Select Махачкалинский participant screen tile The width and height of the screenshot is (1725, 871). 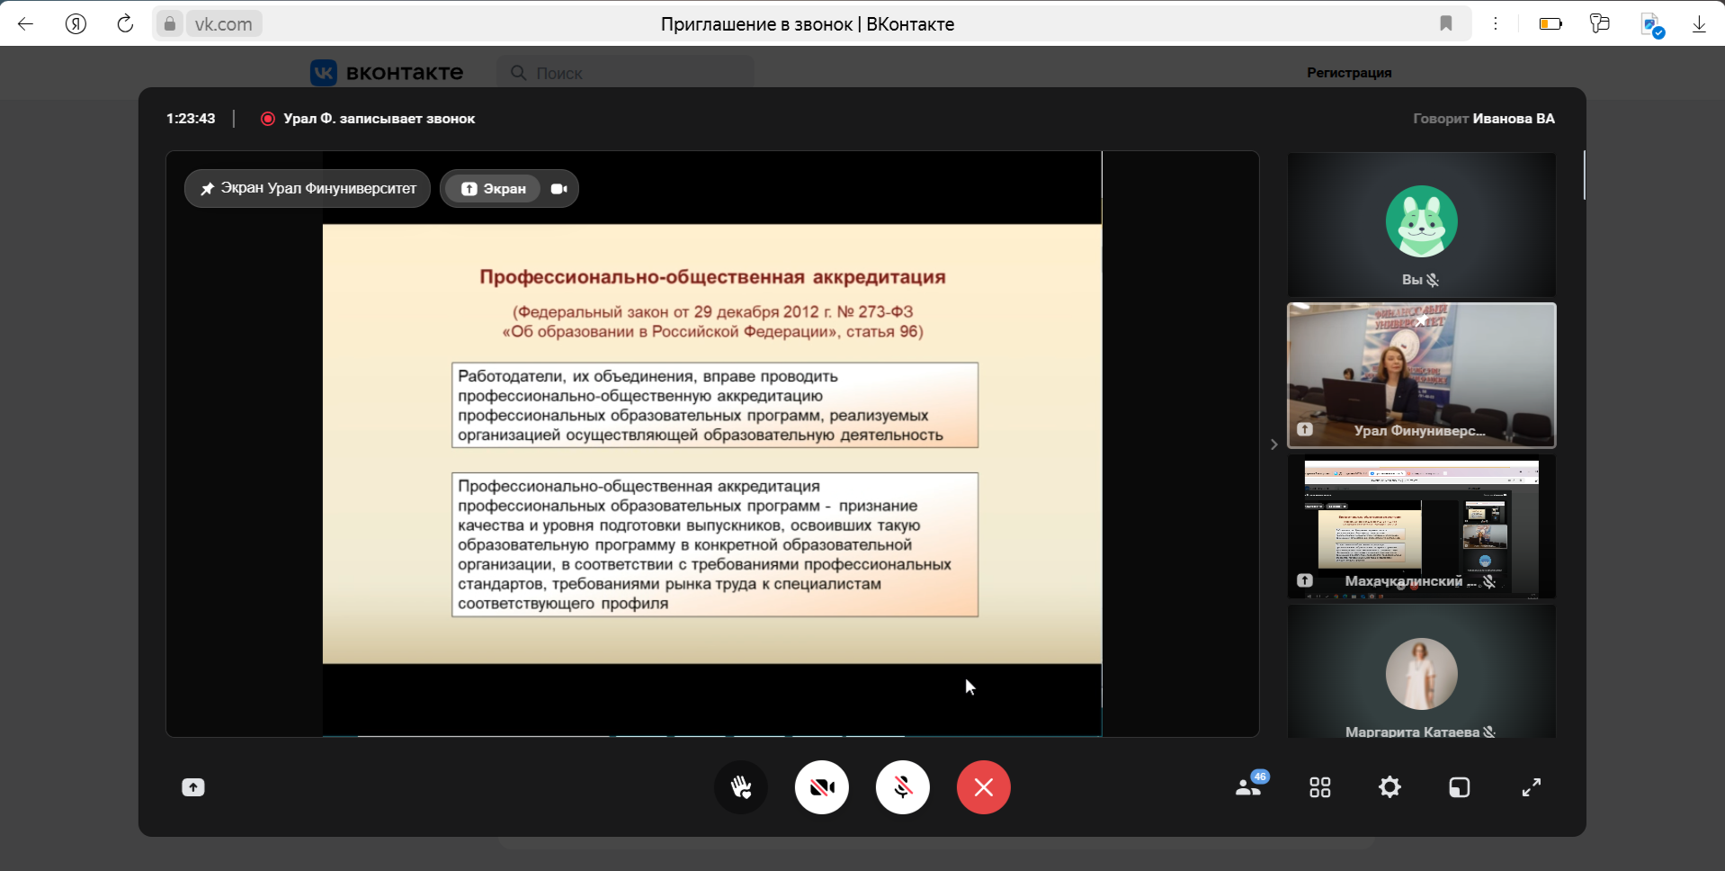click(1421, 526)
